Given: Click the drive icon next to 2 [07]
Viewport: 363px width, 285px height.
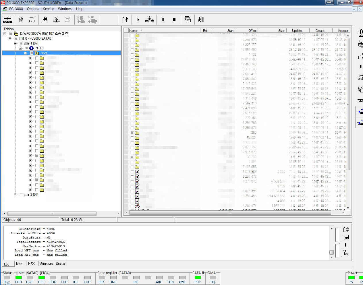Looking at the screenshot, I should tap(26, 195).
